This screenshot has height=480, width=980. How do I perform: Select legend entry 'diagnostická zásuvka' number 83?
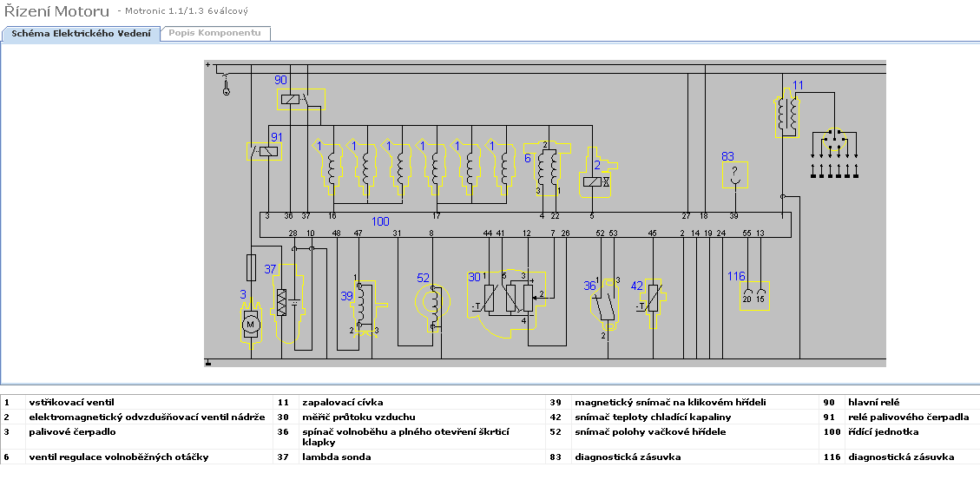pyautogui.click(x=628, y=457)
